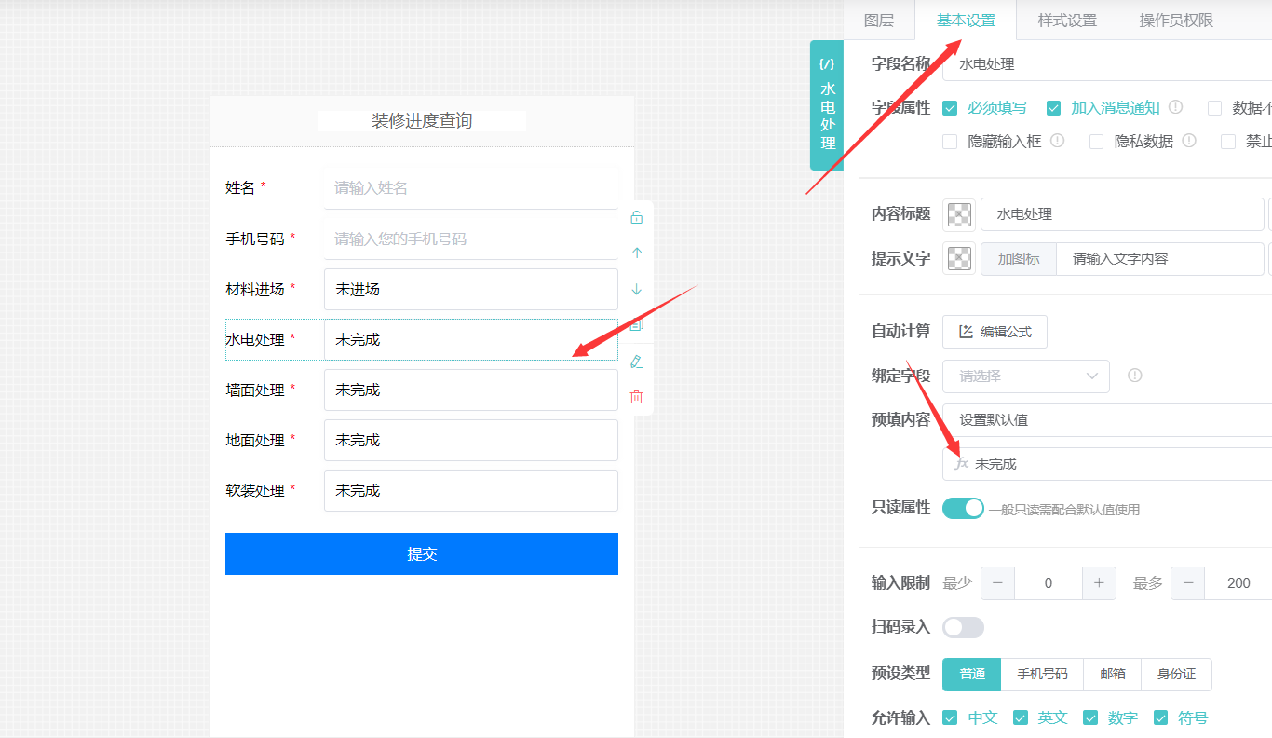Toggle the 加入消息通知 checkbox
This screenshot has height=738, width=1272.
pyautogui.click(x=1053, y=108)
